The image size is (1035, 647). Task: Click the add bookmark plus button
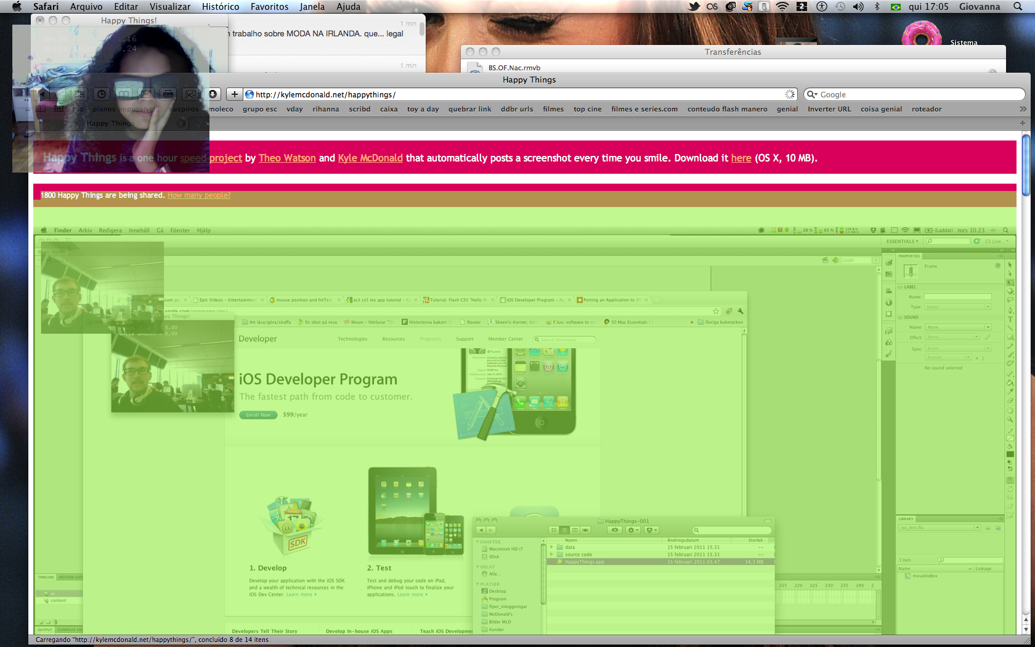[235, 94]
